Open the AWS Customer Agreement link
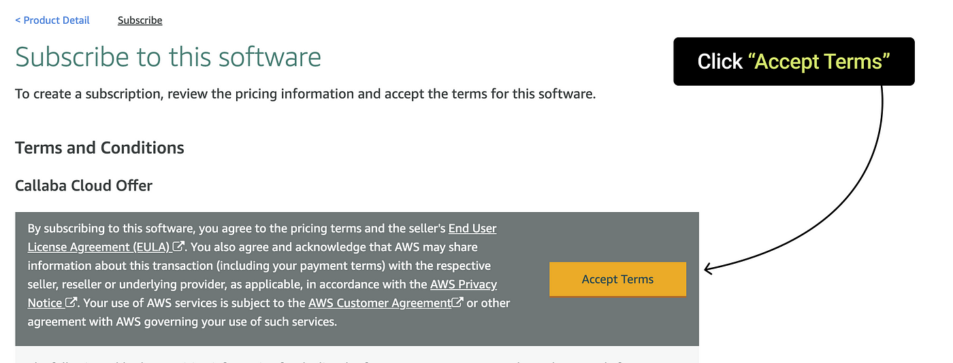Viewport: 953px width, 363px height. 380,302
